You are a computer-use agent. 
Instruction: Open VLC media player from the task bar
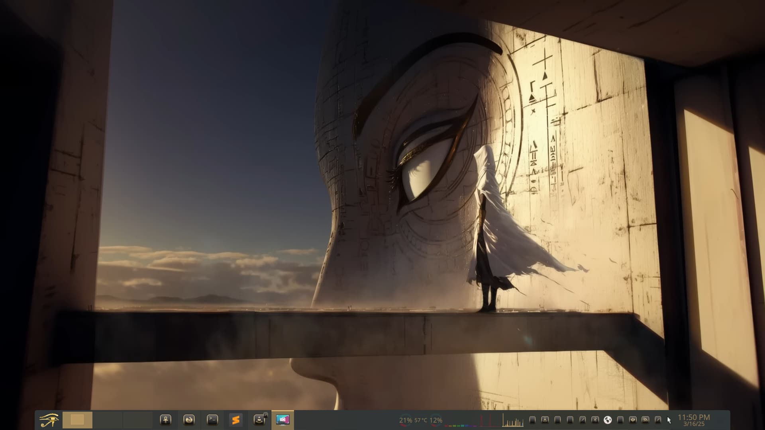[260, 420]
